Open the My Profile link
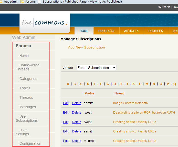Screen dimensions: 178x147 tap(164, 7)
